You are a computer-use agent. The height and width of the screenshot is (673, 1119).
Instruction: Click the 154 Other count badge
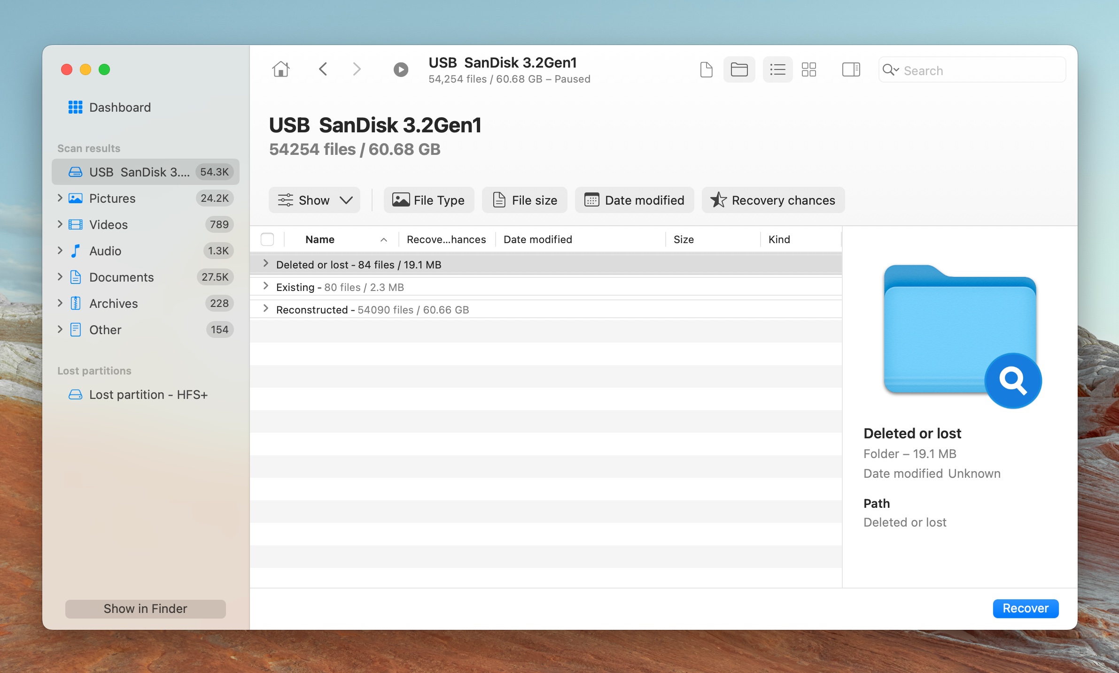click(219, 329)
